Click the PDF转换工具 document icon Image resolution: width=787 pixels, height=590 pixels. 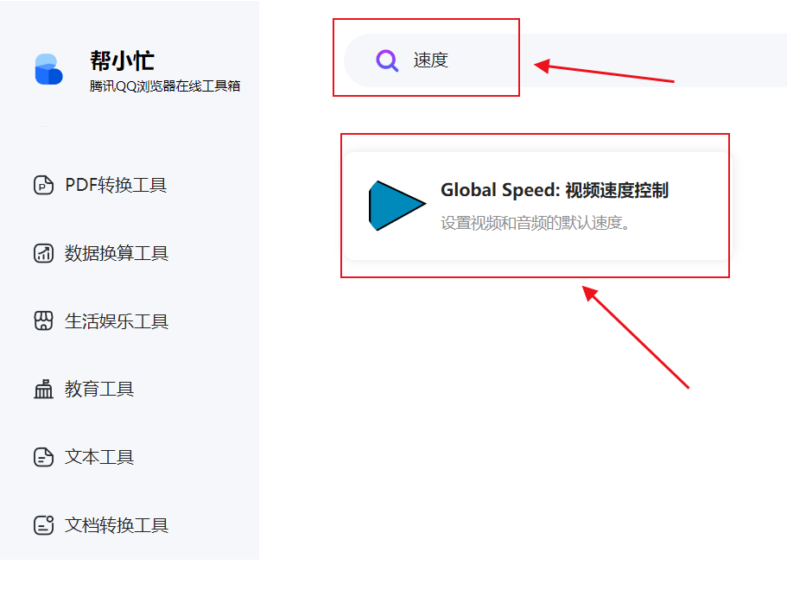click(42, 184)
